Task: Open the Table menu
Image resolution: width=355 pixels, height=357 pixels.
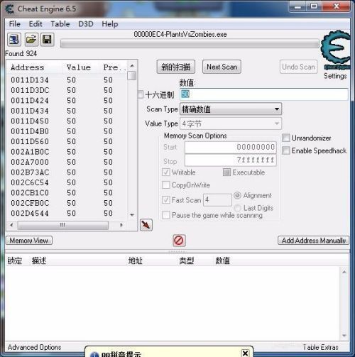Action: (x=60, y=24)
